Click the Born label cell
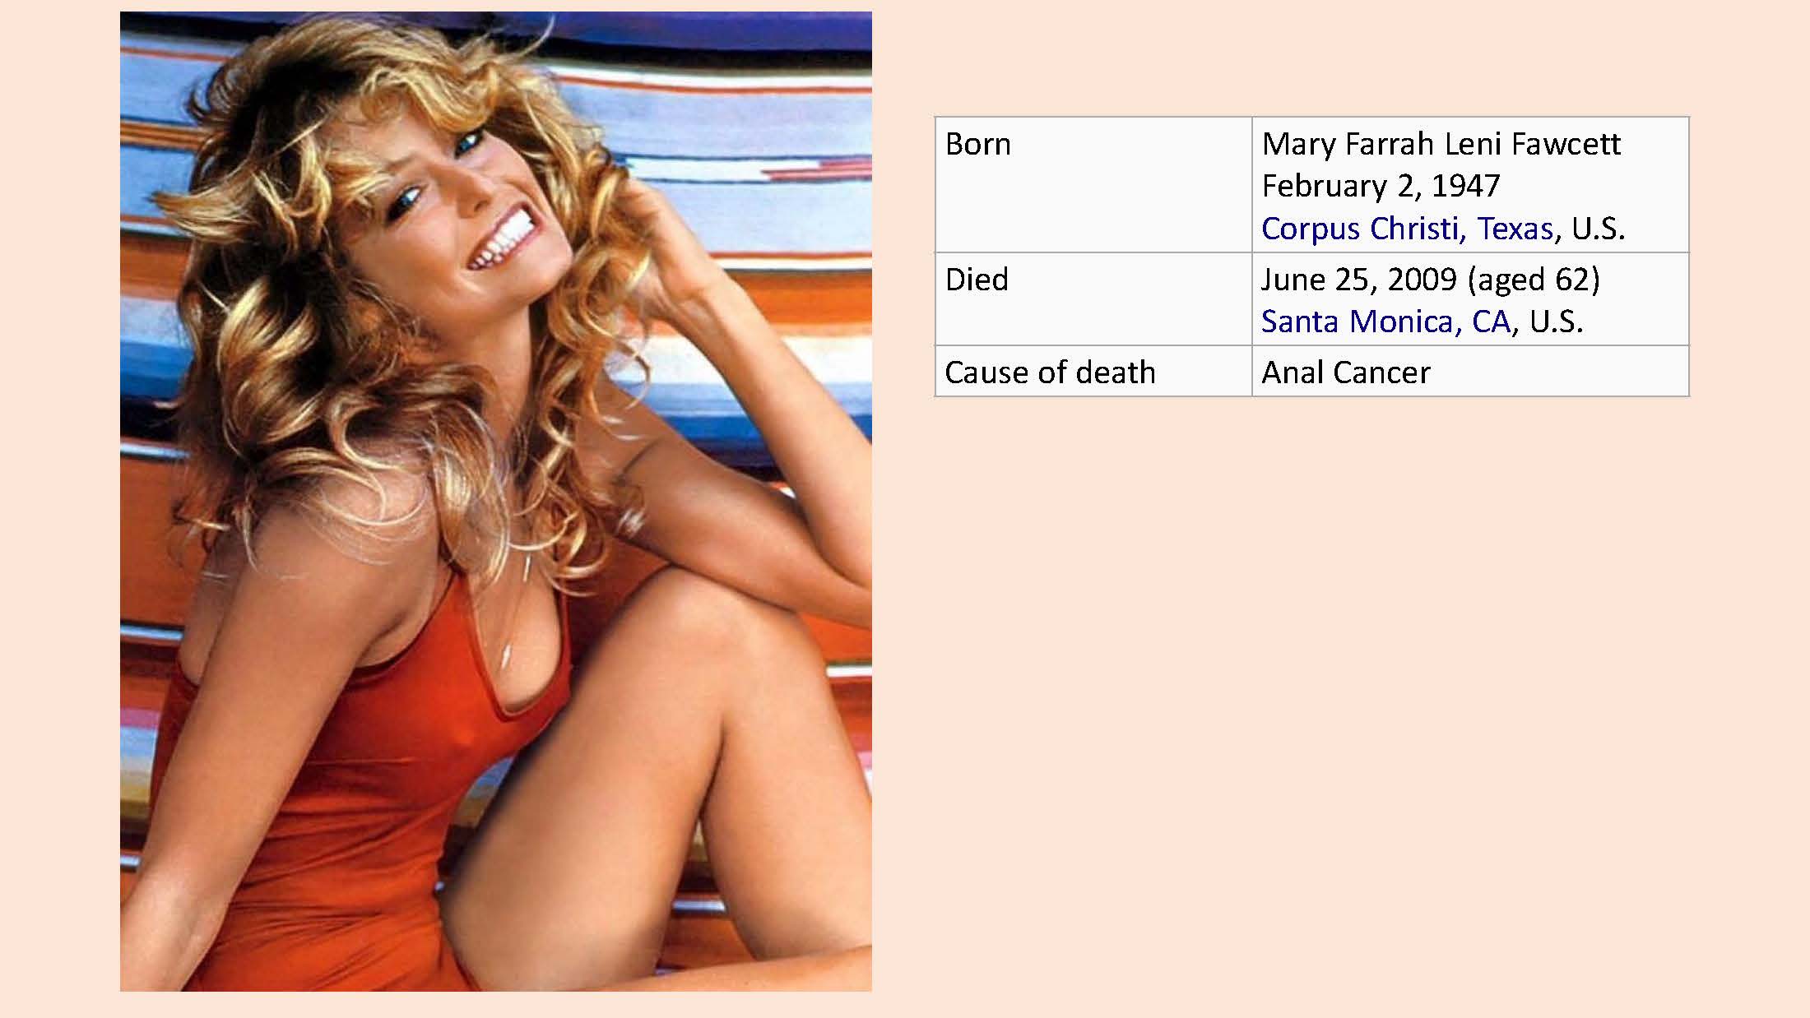This screenshot has width=1810, height=1018. click(x=977, y=145)
